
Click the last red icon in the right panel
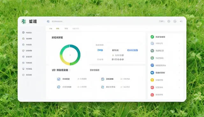coord(152,95)
